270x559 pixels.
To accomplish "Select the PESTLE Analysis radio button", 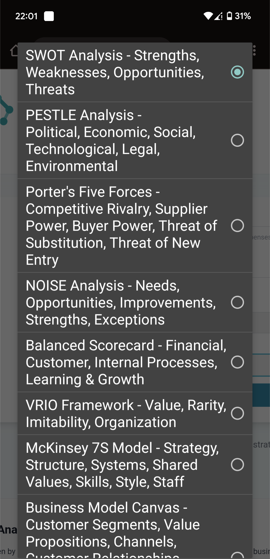I will click(x=238, y=140).
